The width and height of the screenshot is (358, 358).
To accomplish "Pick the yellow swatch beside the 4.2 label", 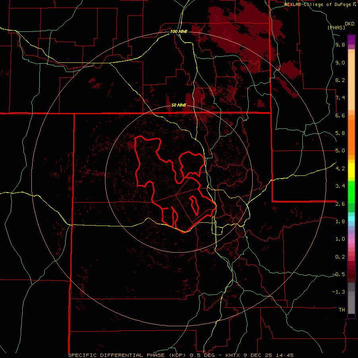I will tap(351, 170).
